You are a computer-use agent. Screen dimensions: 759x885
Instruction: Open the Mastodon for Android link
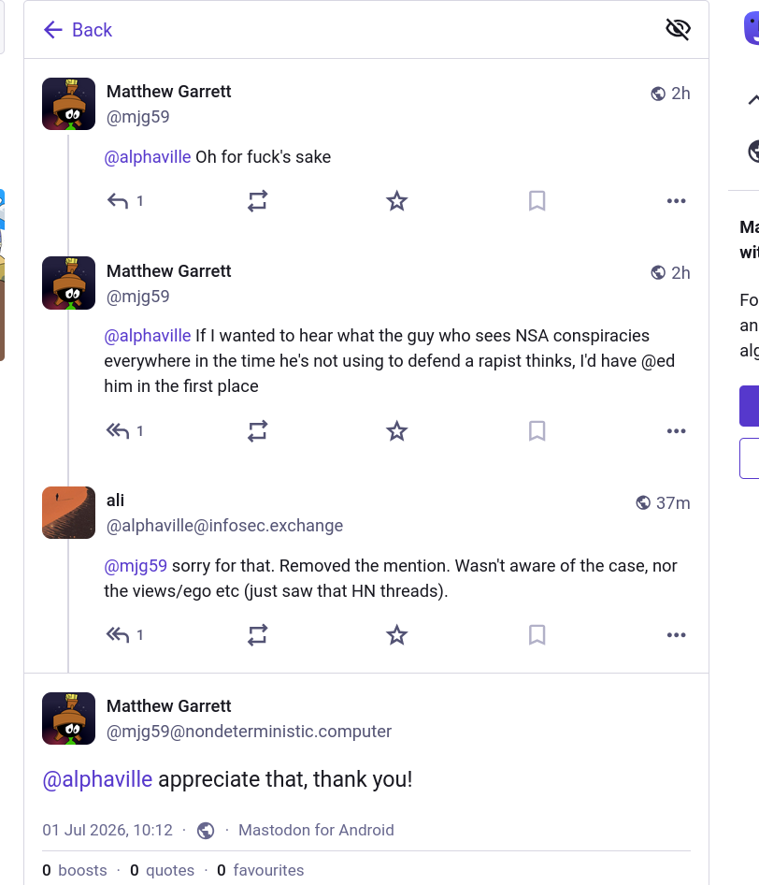point(316,830)
